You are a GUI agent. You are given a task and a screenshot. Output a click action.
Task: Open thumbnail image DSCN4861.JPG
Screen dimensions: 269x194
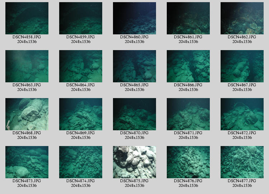point(188,18)
